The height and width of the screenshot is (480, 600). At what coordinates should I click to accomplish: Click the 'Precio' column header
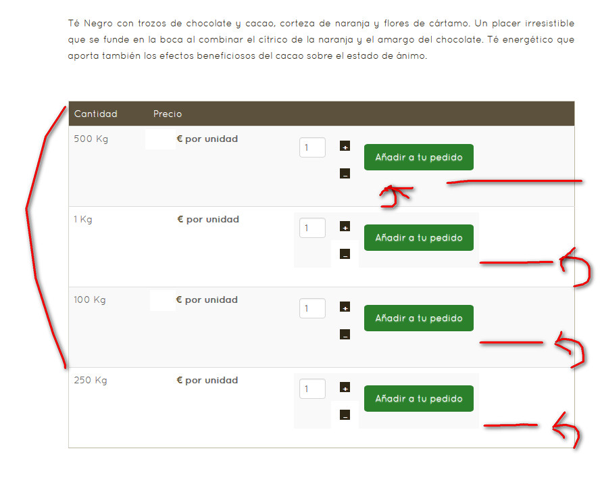coord(168,114)
